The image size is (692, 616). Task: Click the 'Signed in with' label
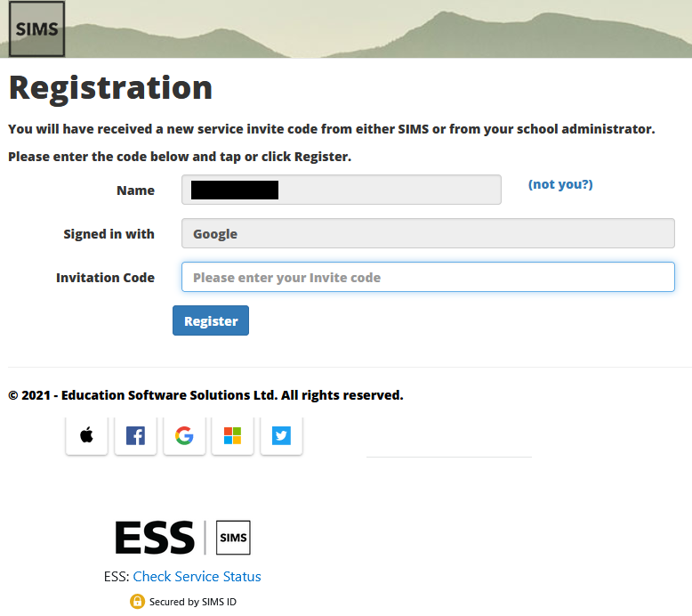(x=109, y=233)
